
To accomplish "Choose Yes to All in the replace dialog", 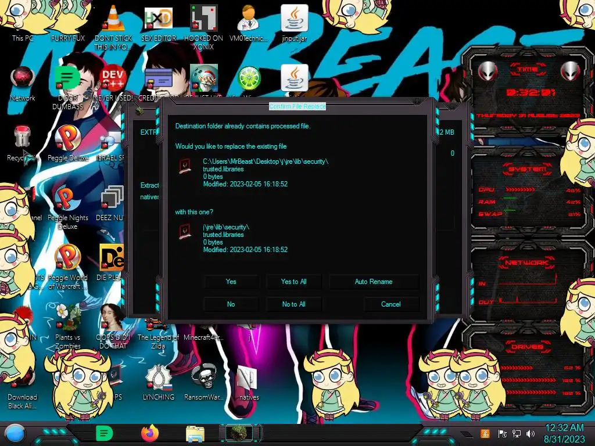I will click(x=293, y=282).
